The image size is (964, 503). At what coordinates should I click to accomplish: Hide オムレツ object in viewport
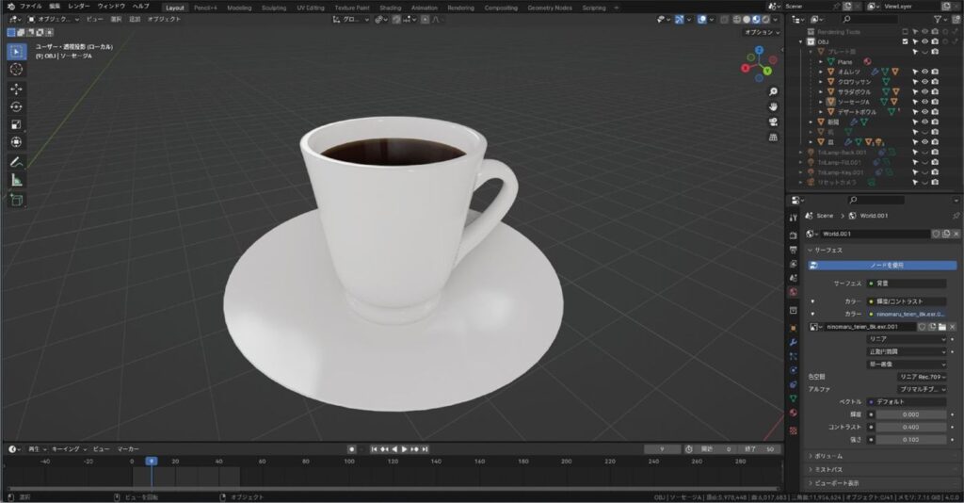pos(924,72)
